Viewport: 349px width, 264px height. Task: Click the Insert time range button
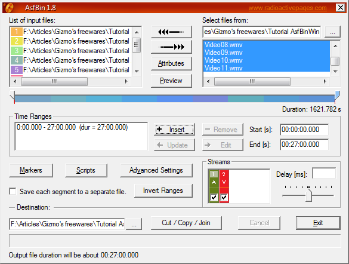pyautogui.click(x=174, y=130)
